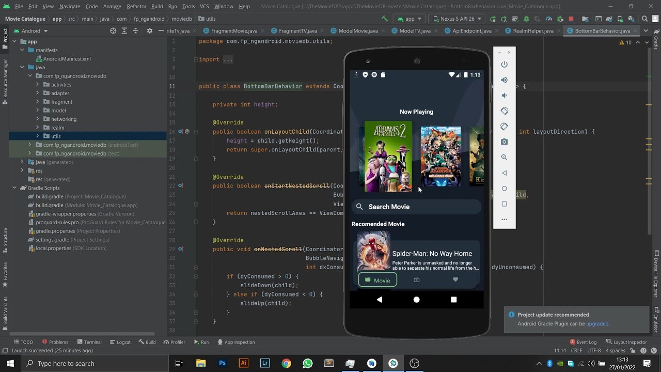Click the Search Everywhere magnifier in toolbar
The width and height of the screenshot is (661, 372).
(644, 19)
